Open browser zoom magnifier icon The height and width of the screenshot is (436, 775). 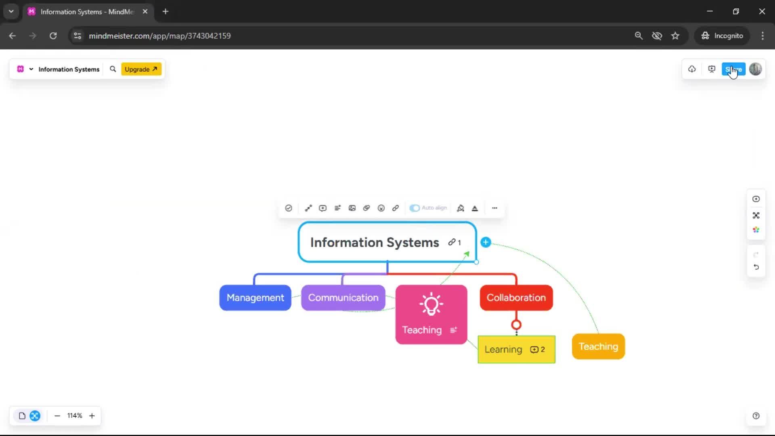[x=639, y=36]
